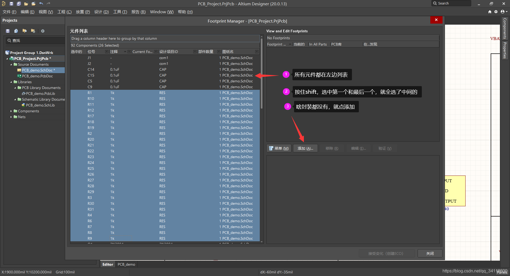
Task: Click the Open document folder icon
Action: pyautogui.click(x=26, y=4)
